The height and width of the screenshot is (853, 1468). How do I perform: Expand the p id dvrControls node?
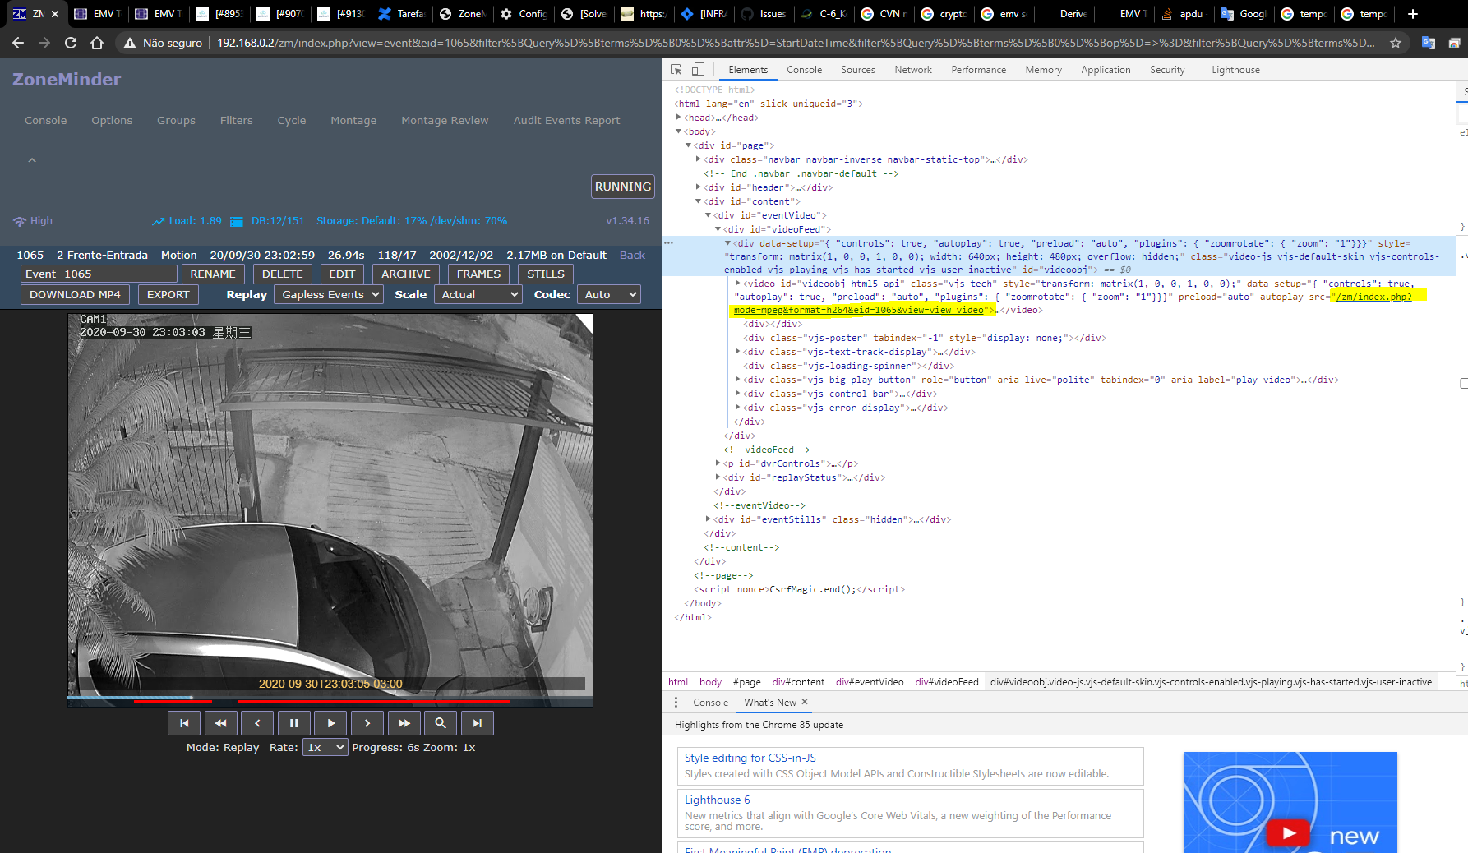718,463
